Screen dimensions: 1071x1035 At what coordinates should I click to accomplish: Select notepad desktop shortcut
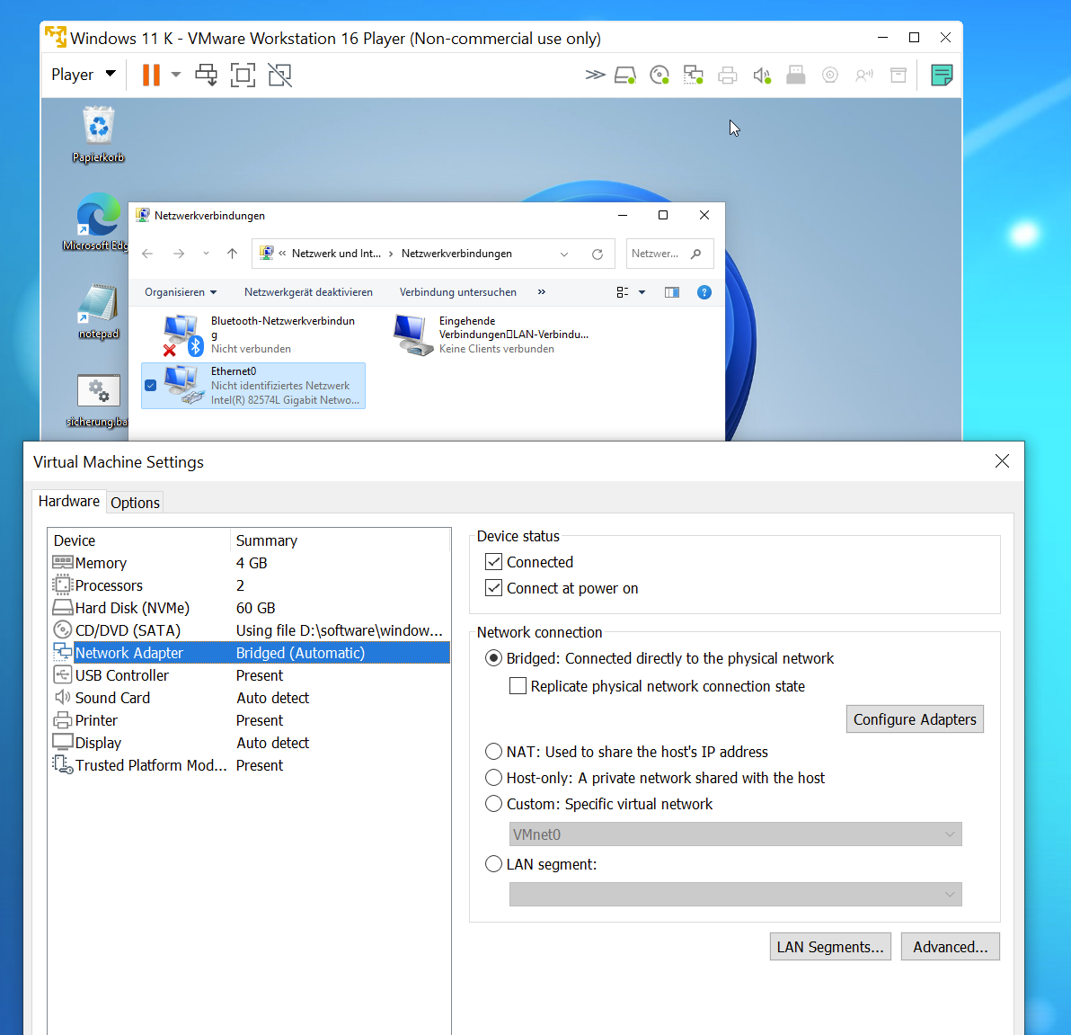[98, 312]
